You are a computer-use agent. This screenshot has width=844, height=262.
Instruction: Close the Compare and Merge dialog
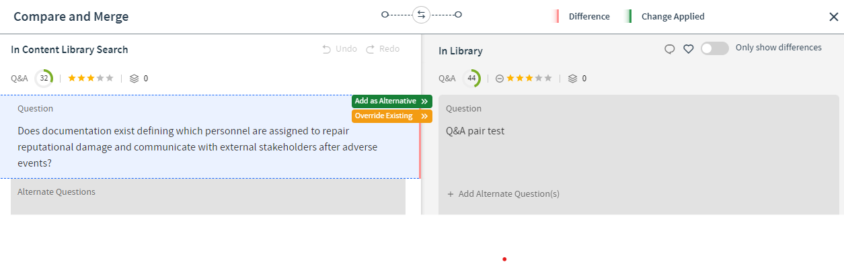(x=833, y=17)
